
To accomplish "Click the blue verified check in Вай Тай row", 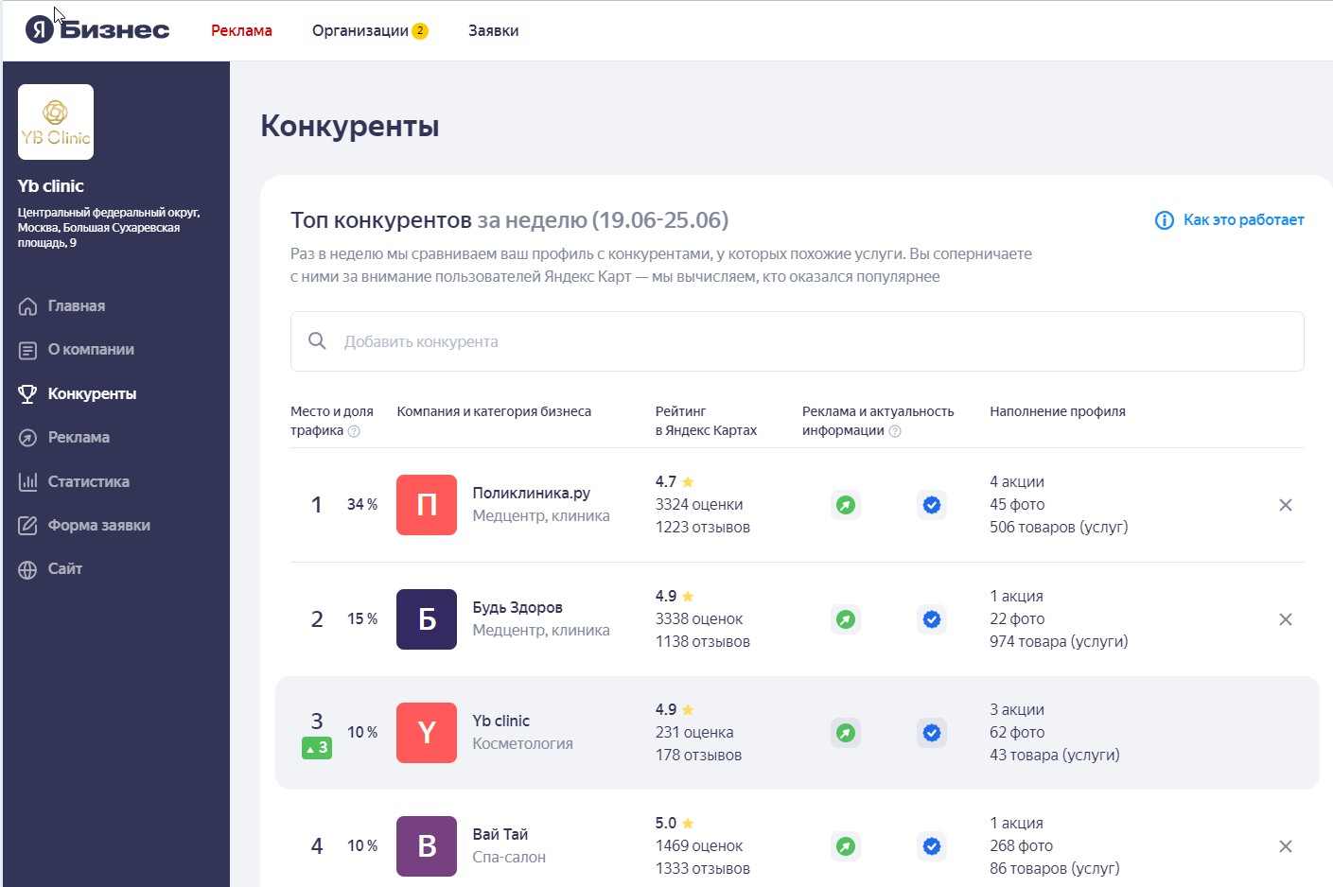I will pyautogui.click(x=932, y=846).
